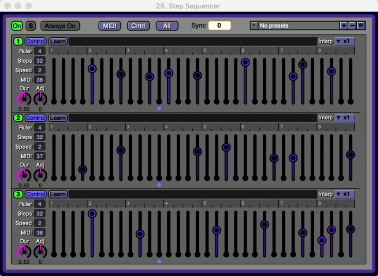Click the Adj knob in sequencer 2

[40, 175]
